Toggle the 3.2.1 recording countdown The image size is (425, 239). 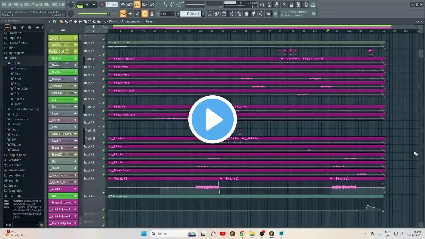point(137,5)
